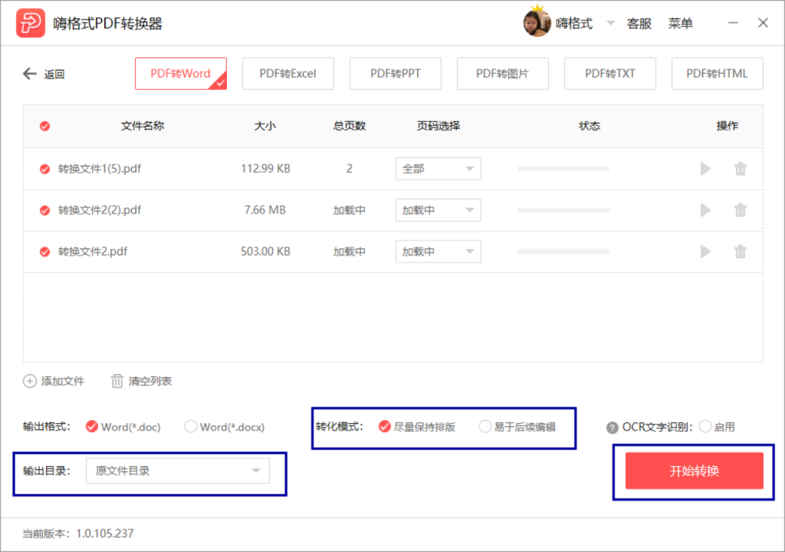Image resolution: width=785 pixels, height=552 pixels.
Task: Close the converter window
Action: (x=763, y=23)
